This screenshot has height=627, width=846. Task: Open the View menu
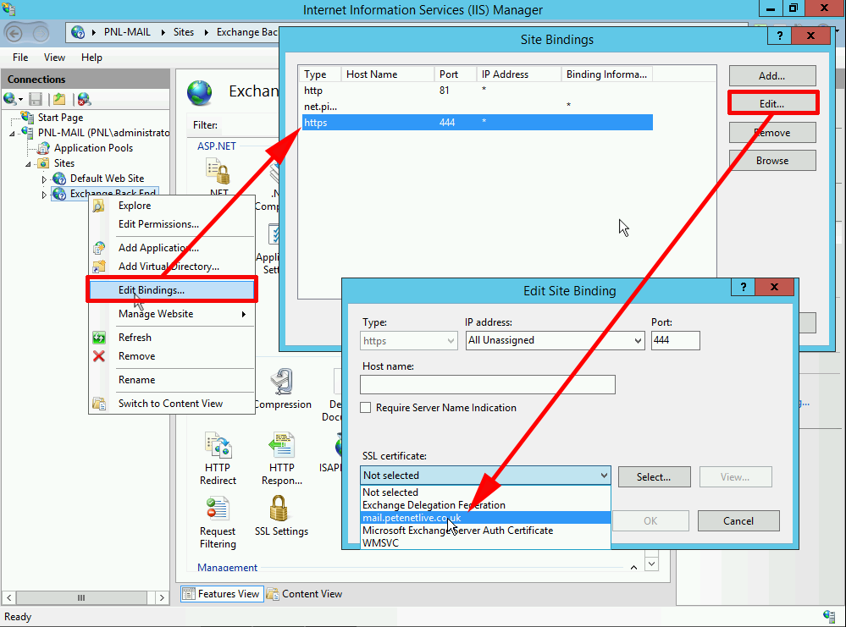[54, 58]
